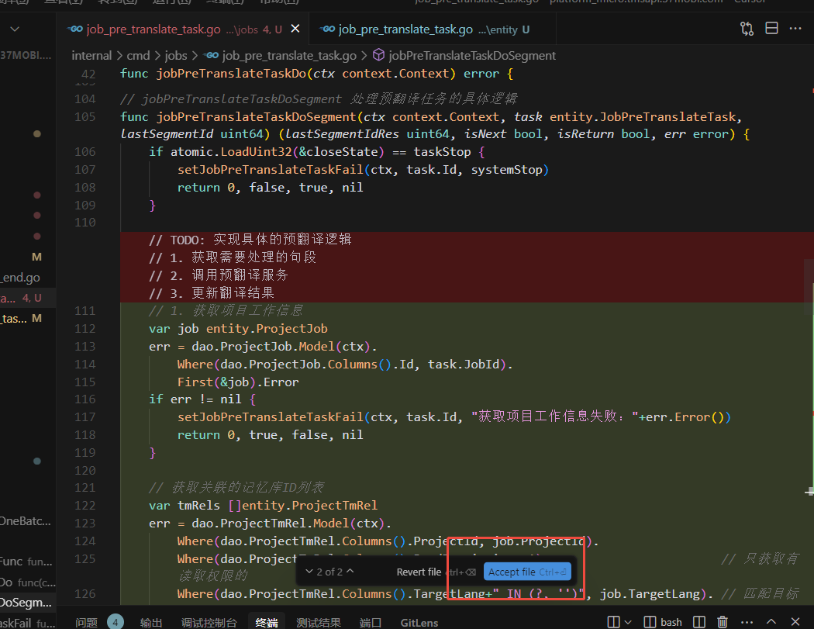Image resolution: width=814 pixels, height=629 pixels.
Task: Click split pane icon right of bash
Action: 699,622
